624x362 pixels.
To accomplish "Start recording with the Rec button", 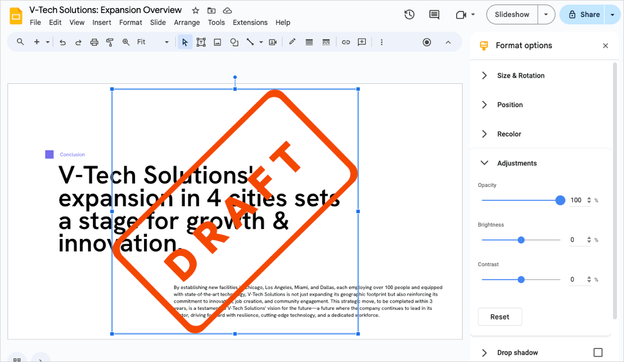I will point(427,42).
